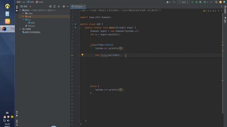This screenshot has width=227, height=127.
Task: Click line 14 code 'int baiwei=a/100%10;'
Action: coord(108,55)
